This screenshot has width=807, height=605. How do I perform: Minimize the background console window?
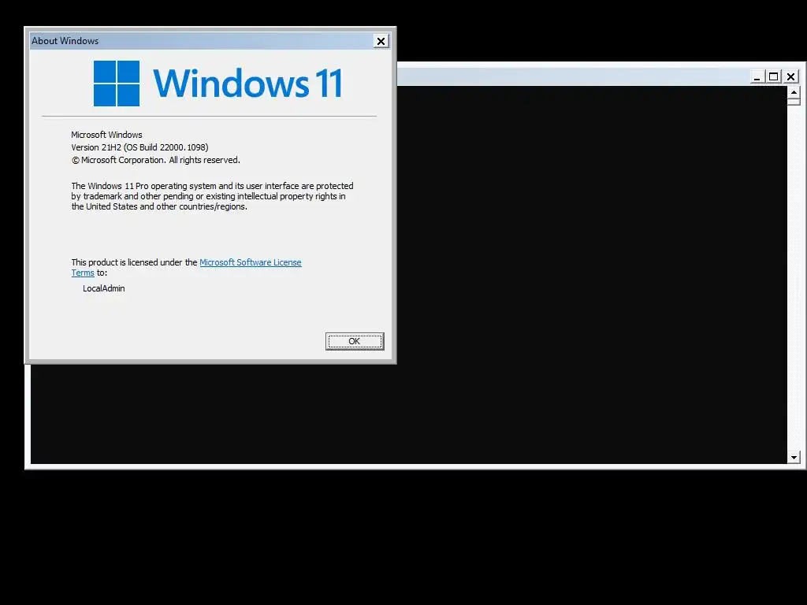click(x=757, y=76)
